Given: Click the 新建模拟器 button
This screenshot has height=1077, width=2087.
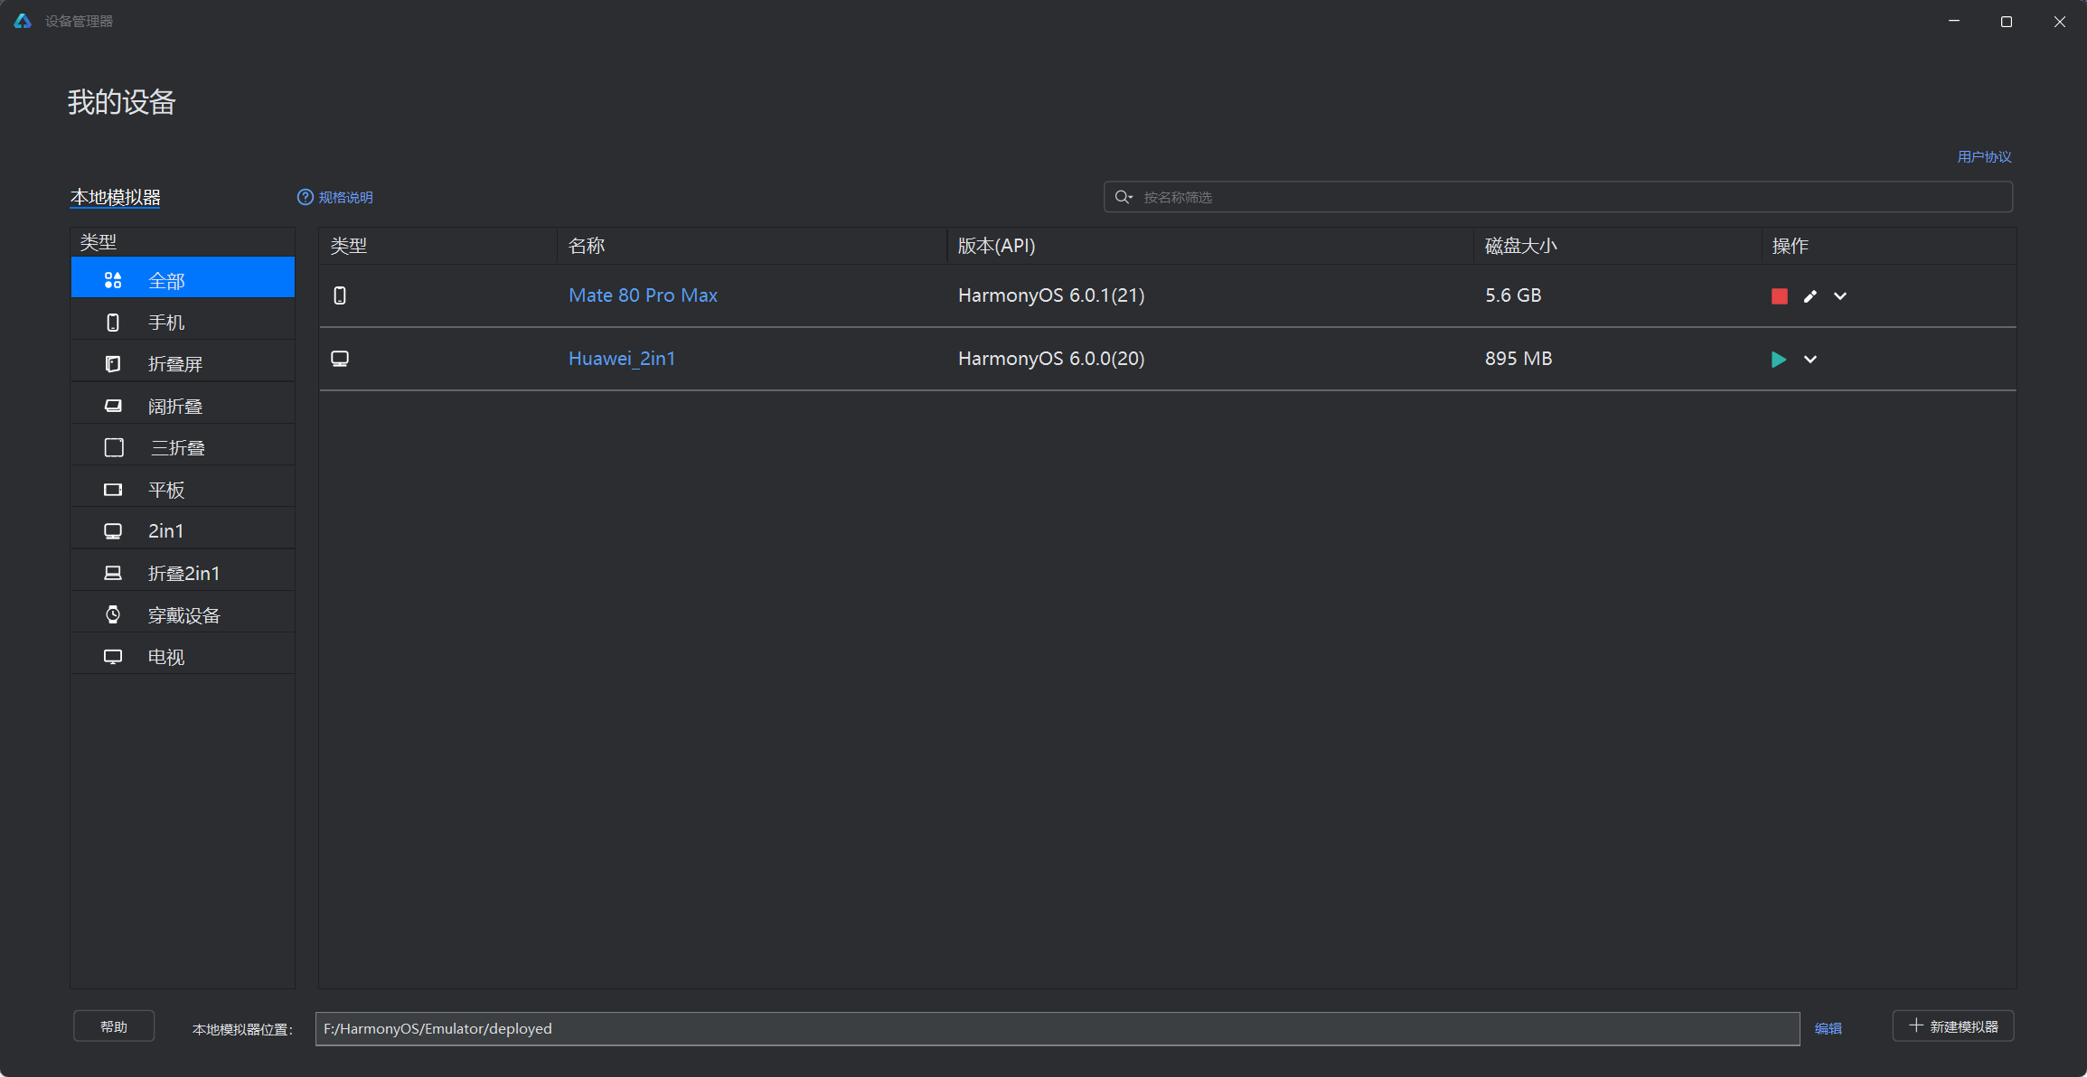Looking at the screenshot, I should coord(1953,1026).
